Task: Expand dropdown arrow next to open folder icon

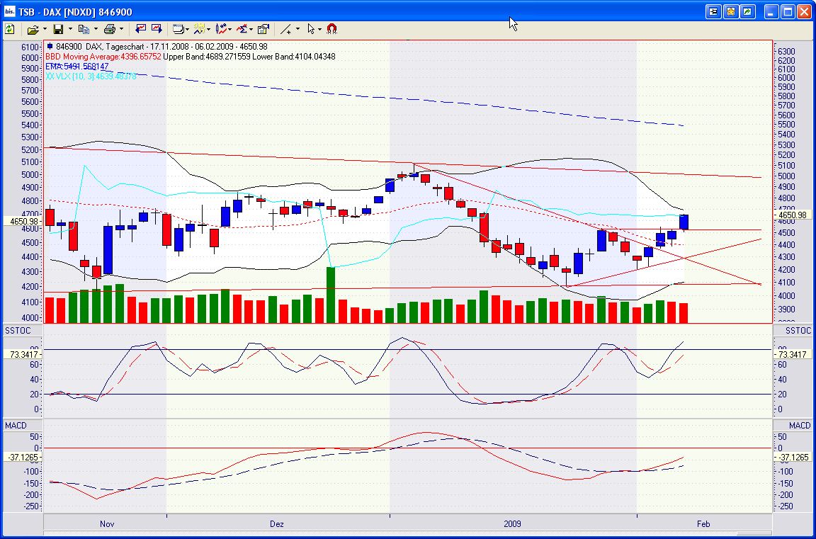Action: (x=44, y=29)
